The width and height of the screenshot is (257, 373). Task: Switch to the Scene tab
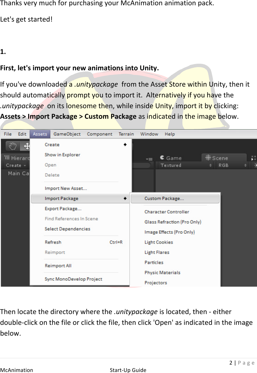tap(224, 158)
